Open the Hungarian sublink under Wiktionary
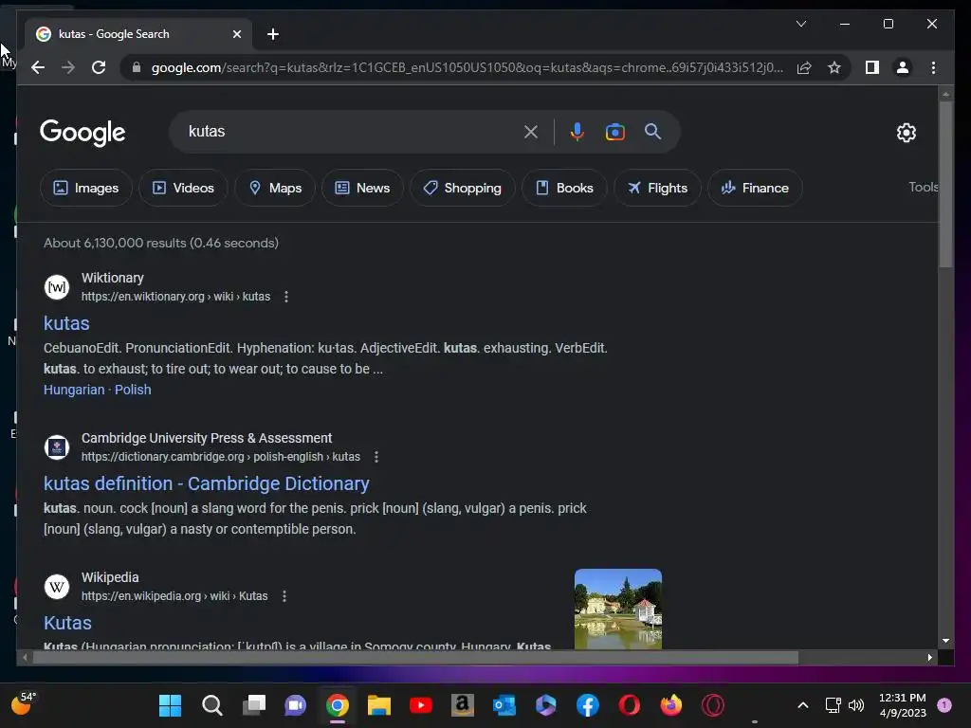The width and height of the screenshot is (971, 728). click(74, 390)
